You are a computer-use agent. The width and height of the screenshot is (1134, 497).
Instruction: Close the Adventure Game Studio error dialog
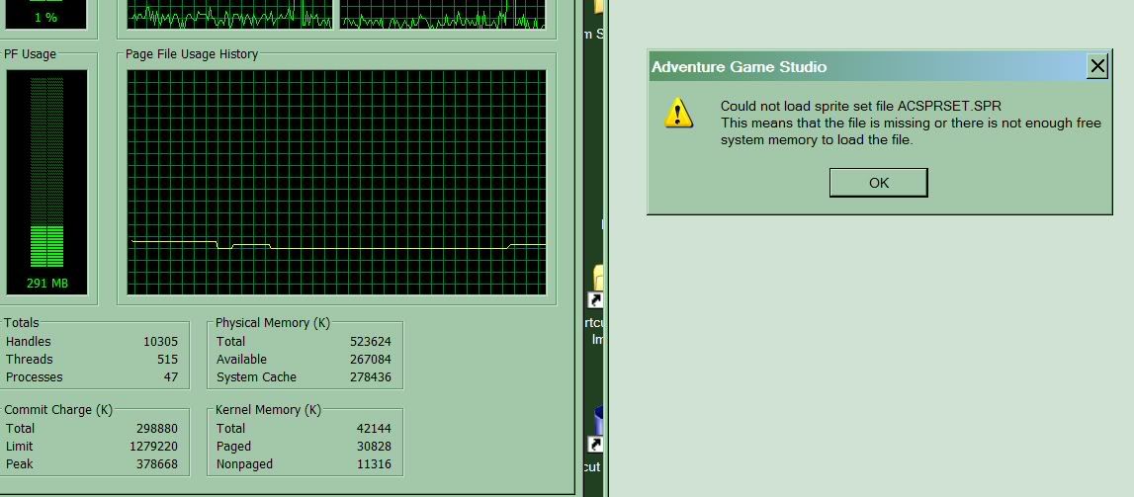[1097, 66]
